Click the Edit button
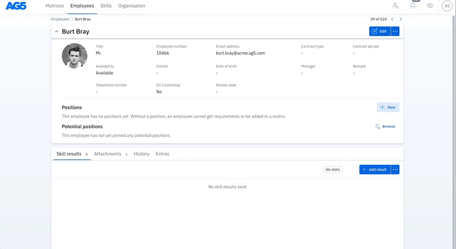 (379, 31)
